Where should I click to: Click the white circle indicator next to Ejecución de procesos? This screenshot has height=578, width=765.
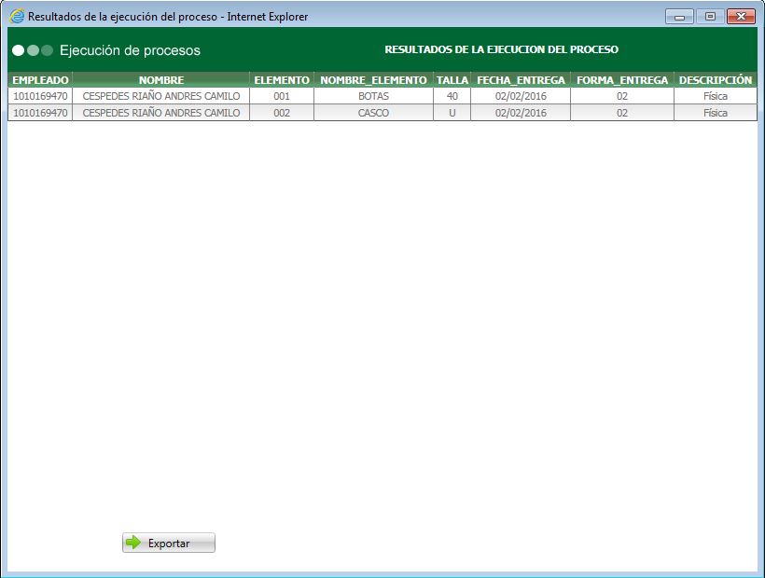pyautogui.click(x=17, y=51)
